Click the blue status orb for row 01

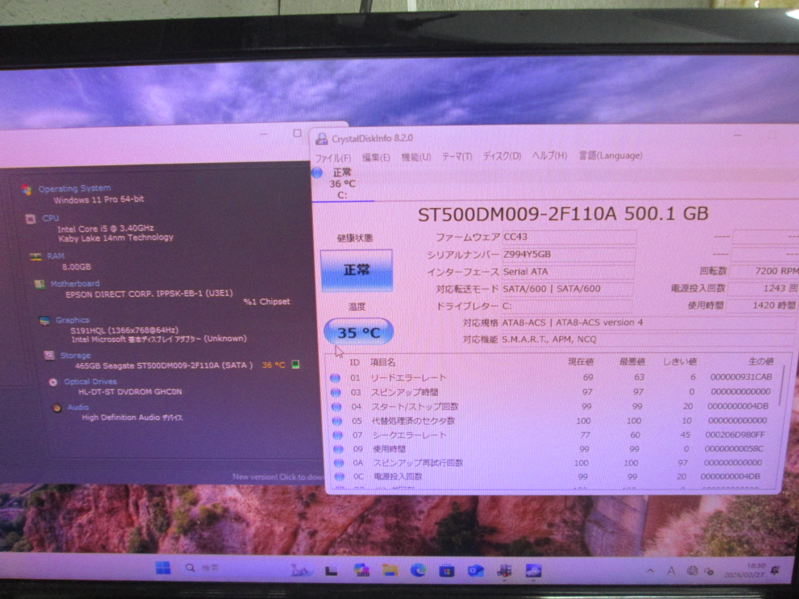[335, 378]
